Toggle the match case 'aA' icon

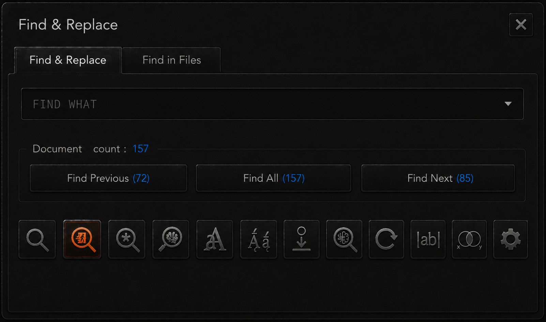pos(215,239)
